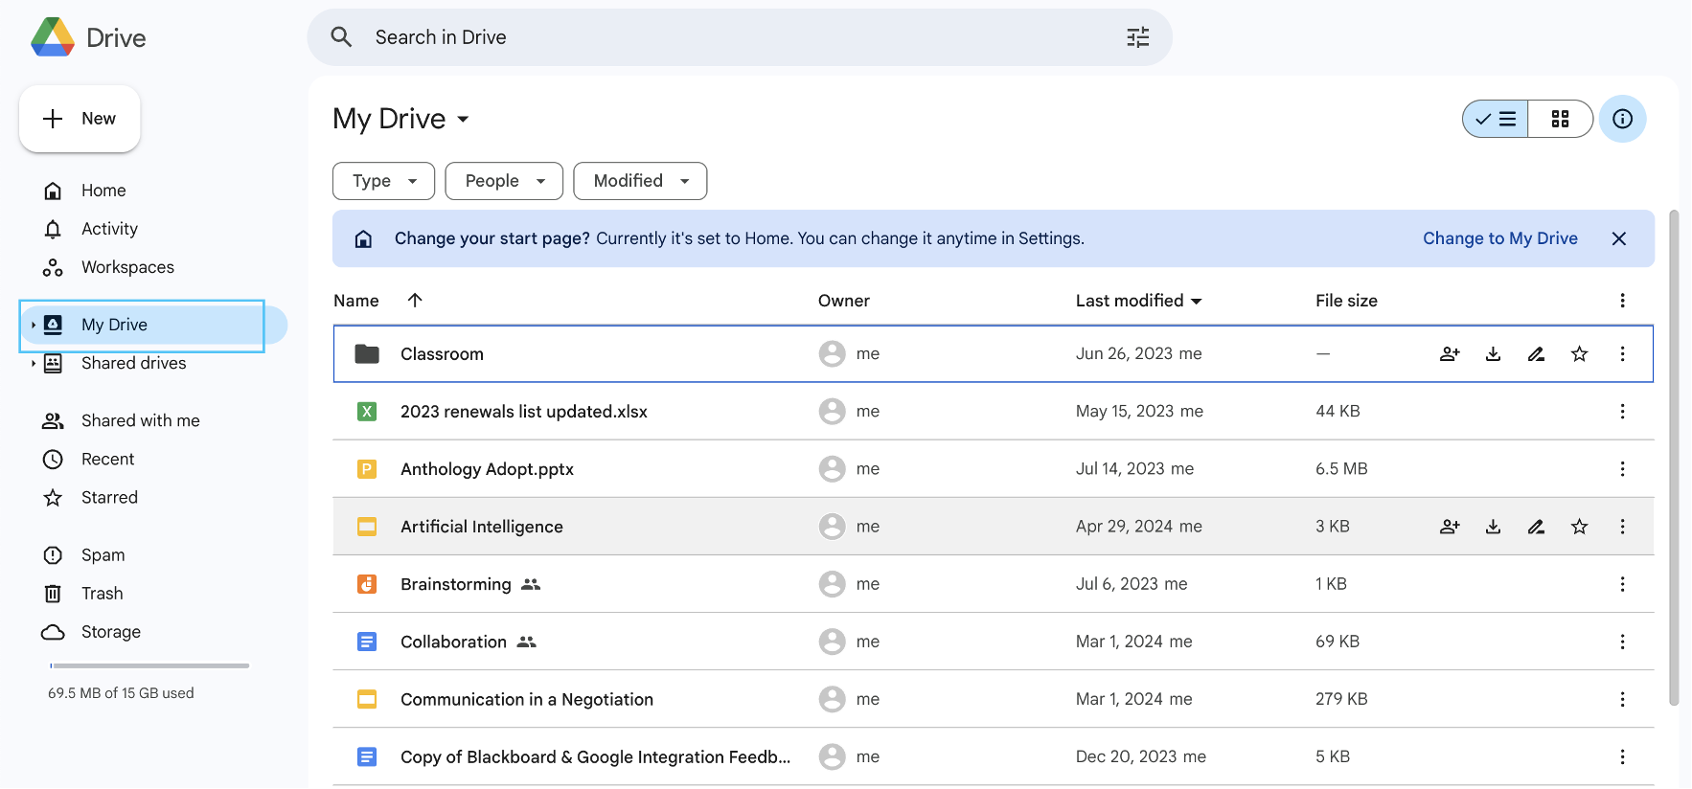Viewport: 1692px width, 789px height.
Task: Switch to grid layout view
Action: pyautogui.click(x=1560, y=119)
